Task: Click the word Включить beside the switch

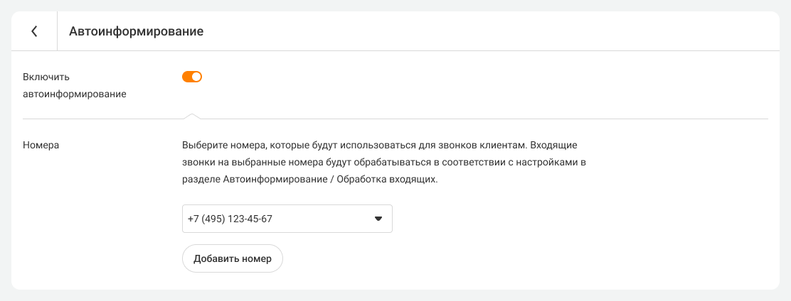Action: (46, 77)
